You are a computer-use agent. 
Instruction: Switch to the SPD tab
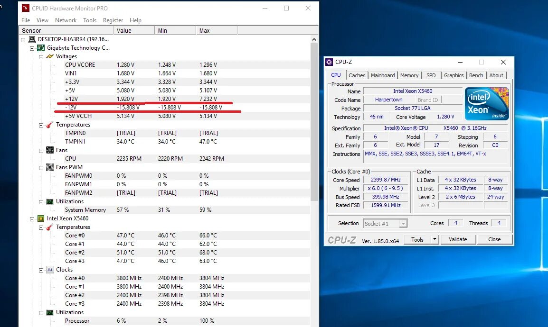point(431,75)
